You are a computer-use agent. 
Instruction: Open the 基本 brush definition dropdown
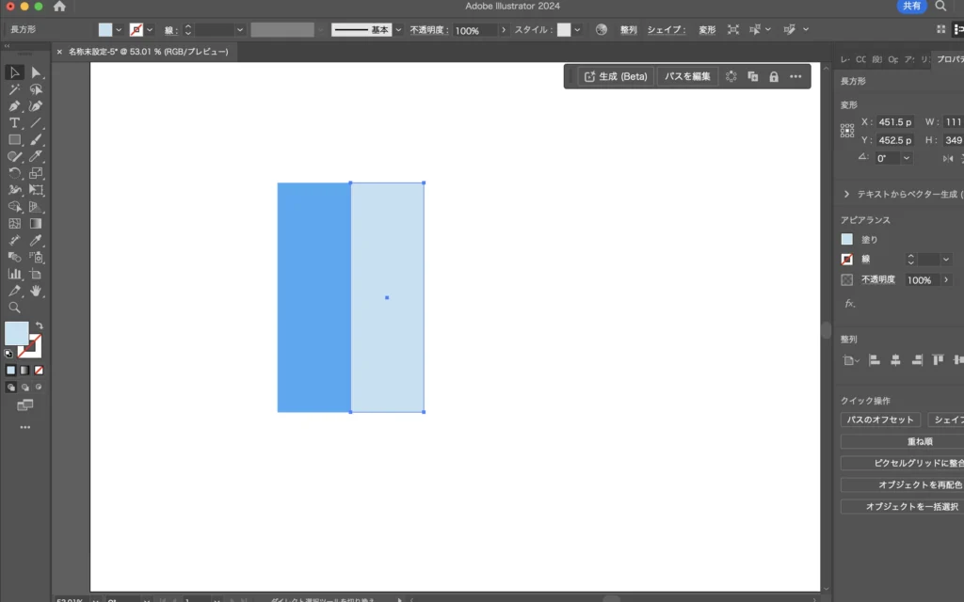pyautogui.click(x=398, y=30)
